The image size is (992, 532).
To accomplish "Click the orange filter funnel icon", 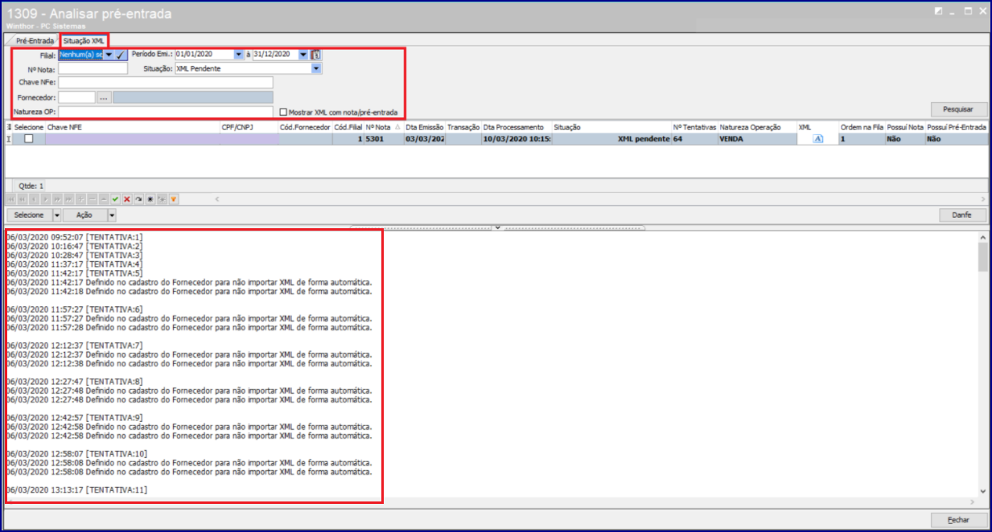I will click(x=173, y=199).
